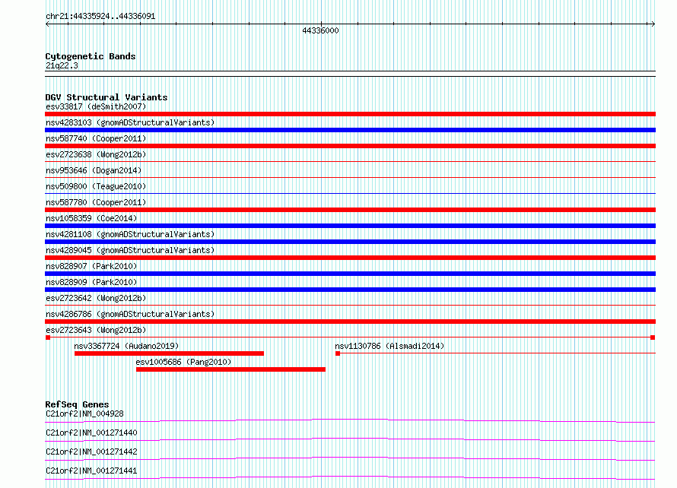Click the esv2723642 (Wong2012b) label

coord(96,298)
